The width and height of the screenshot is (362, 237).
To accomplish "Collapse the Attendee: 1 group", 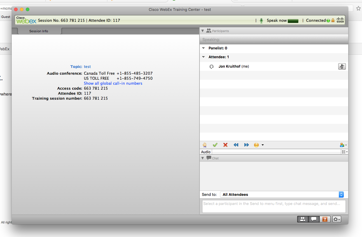I will click(x=204, y=57).
